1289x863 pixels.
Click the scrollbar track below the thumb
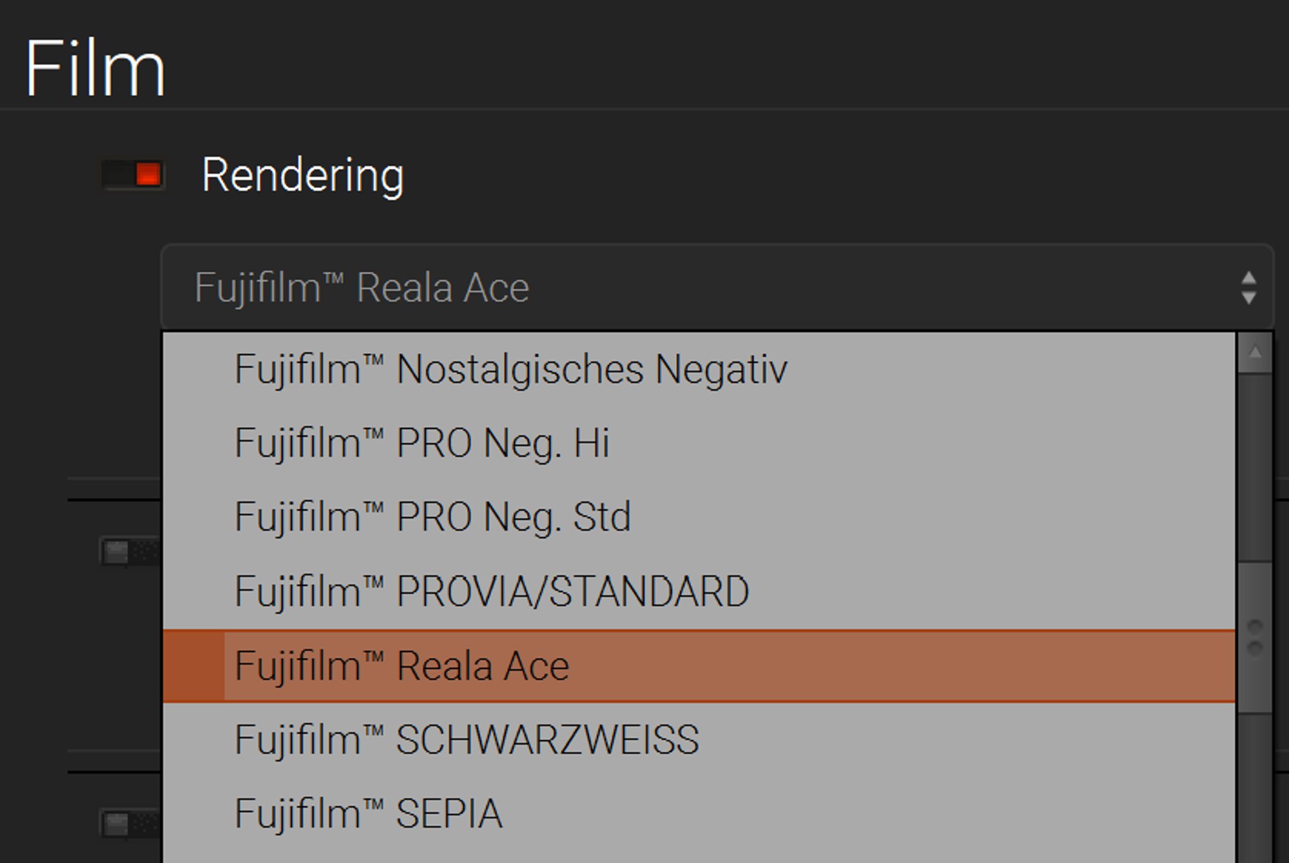pos(1255,786)
